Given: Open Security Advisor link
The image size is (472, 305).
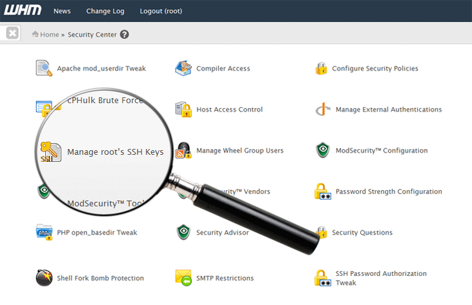Looking at the screenshot, I should tap(223, 233).
